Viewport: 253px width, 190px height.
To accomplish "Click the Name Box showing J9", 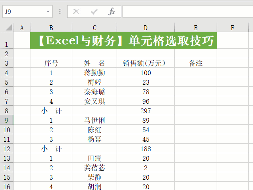I will coord(27,11).
